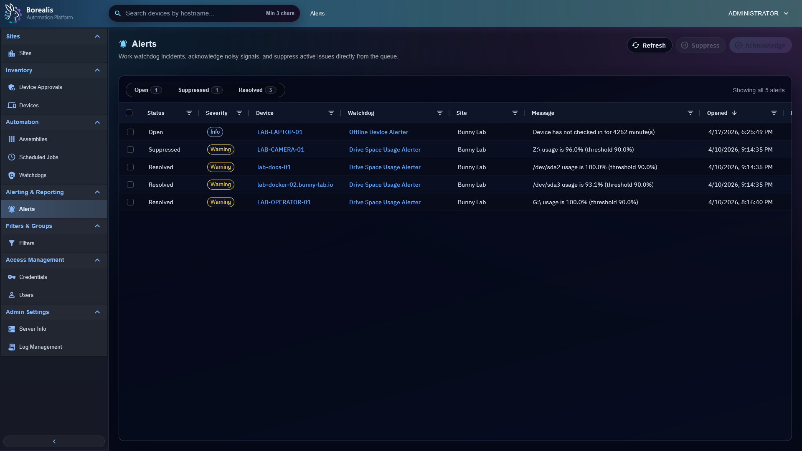This screenshot has width=802, height=451.
Task: Open Log Management in the sidebar
Action: (x=54, y=347)
